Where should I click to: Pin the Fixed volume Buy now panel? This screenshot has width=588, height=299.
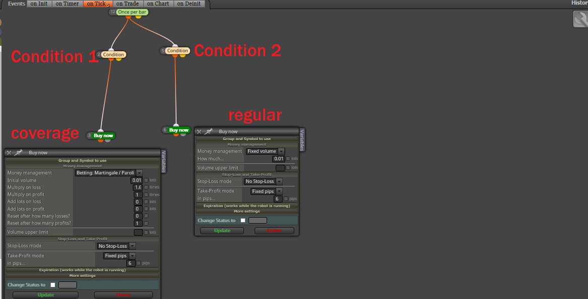(209, 132)
